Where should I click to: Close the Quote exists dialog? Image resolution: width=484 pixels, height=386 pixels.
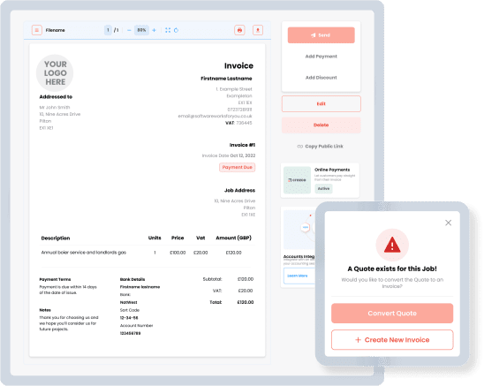tap(448, 223)
